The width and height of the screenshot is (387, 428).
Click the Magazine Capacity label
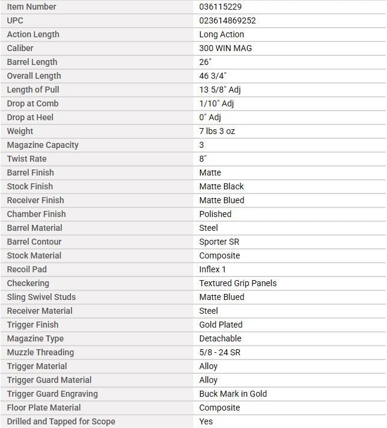[x=43, y=145]
